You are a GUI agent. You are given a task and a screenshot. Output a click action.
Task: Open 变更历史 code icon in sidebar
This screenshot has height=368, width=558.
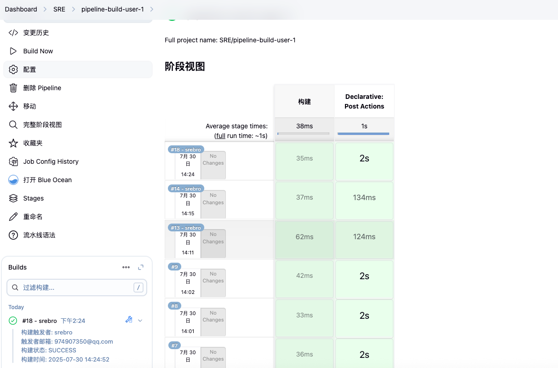coord(13,33)
